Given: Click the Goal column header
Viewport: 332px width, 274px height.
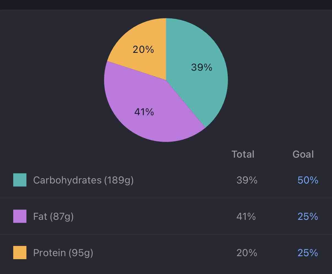Looking at the screenshot, I should click(303, 154).
